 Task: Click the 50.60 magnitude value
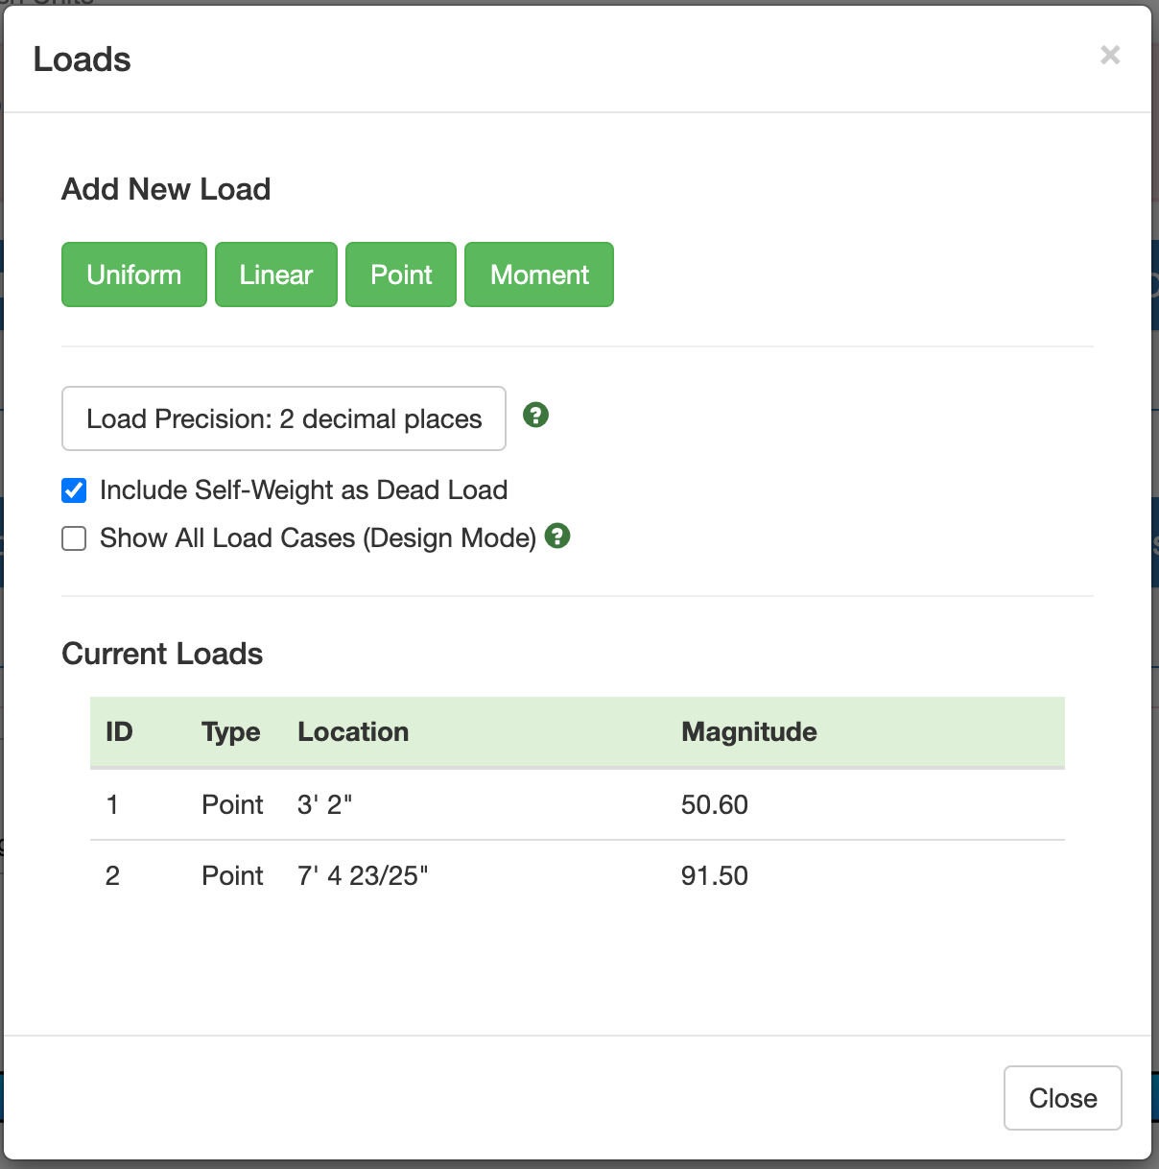pos(715,804)
